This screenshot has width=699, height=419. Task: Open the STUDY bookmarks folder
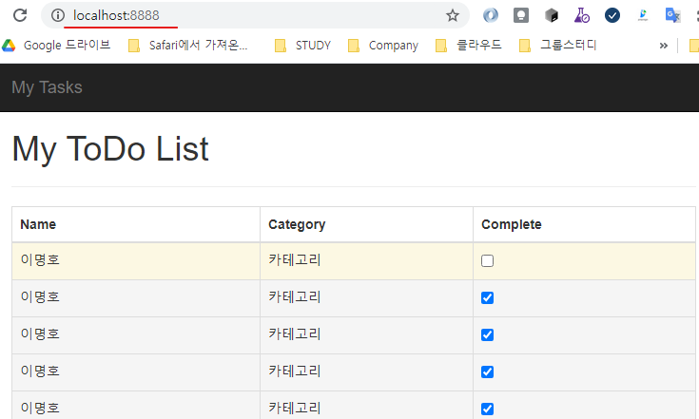pyautogui.click(x=302, y=45)
